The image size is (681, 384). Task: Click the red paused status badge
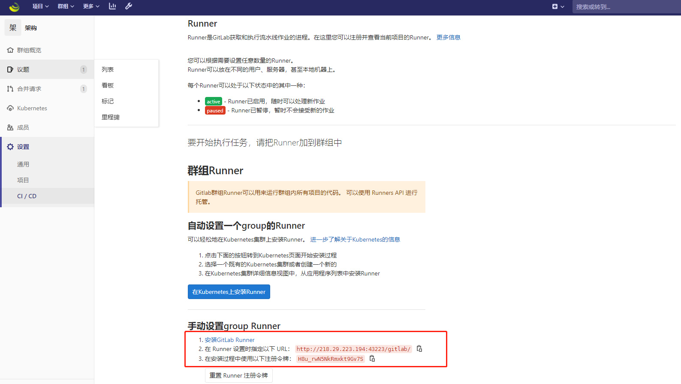pyautogui.click(x=215, y=111)
